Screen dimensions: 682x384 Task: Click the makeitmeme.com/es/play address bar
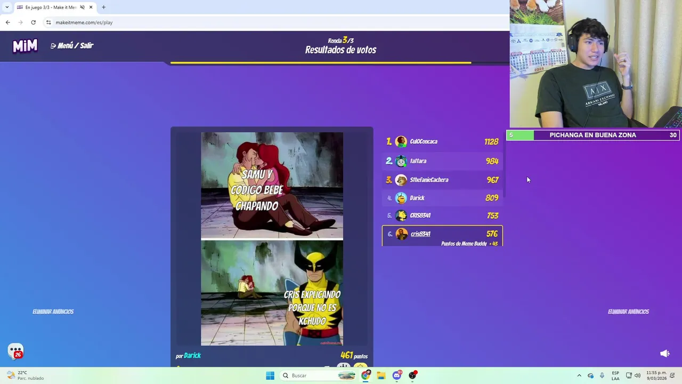277,22
